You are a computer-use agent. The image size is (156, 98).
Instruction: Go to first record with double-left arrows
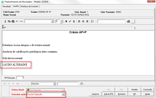coord(5,84)
